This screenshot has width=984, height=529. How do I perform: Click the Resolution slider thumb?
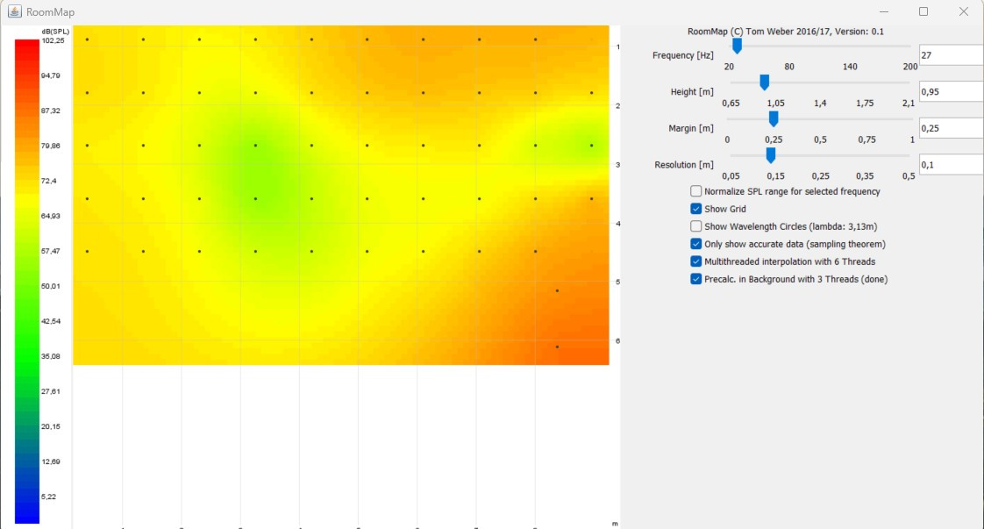tap(770, 155)
